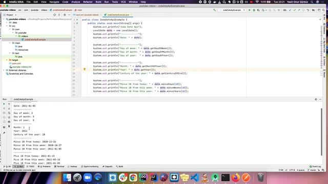Click the master Git branch widget

[x=312, y=170]
